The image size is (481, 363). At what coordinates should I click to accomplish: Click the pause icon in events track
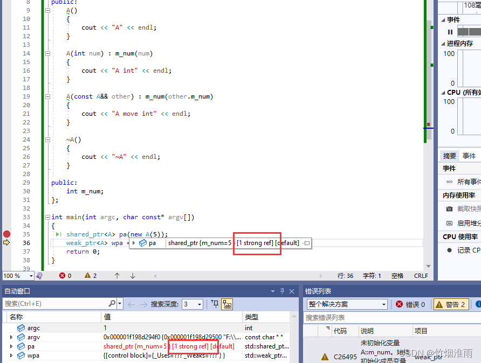point(450,32)
